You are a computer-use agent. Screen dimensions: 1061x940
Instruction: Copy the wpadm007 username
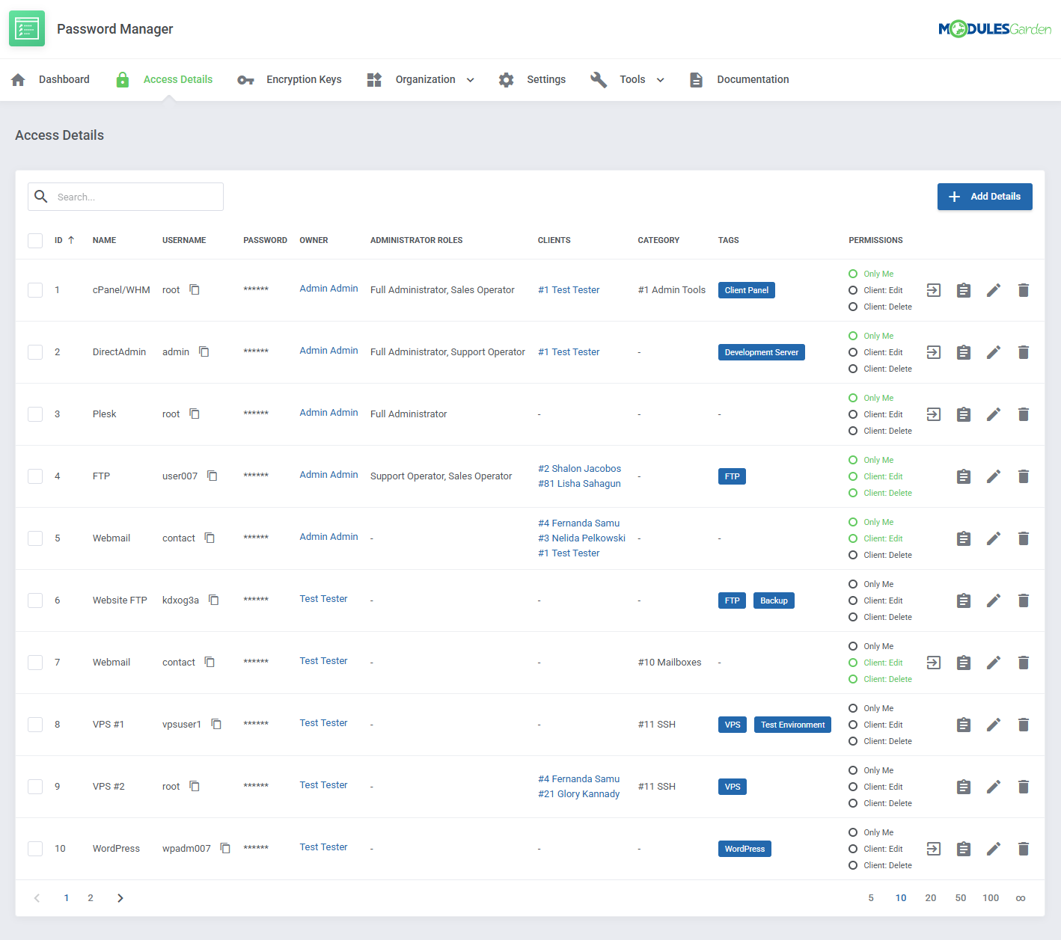click(x=225, y=848)
